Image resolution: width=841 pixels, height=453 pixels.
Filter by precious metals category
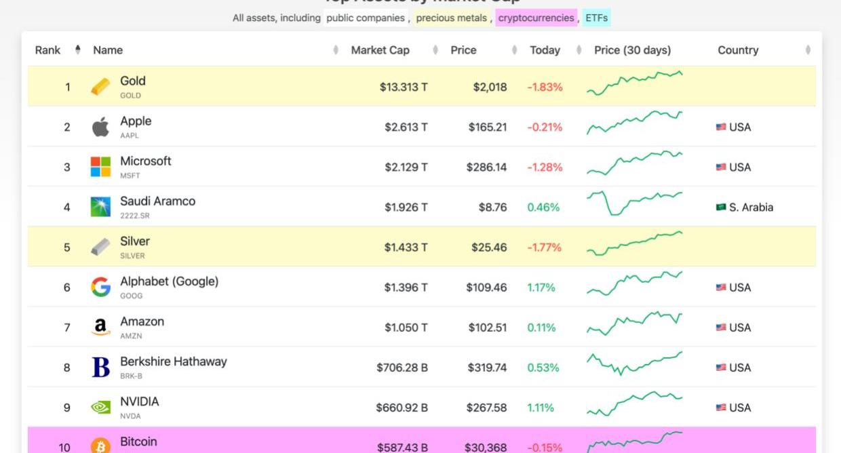point(452,18)
